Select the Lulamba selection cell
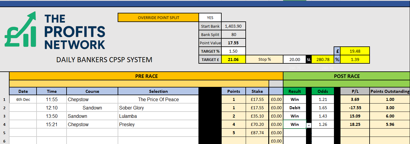410x144 pixels. [x=158, y=116]
